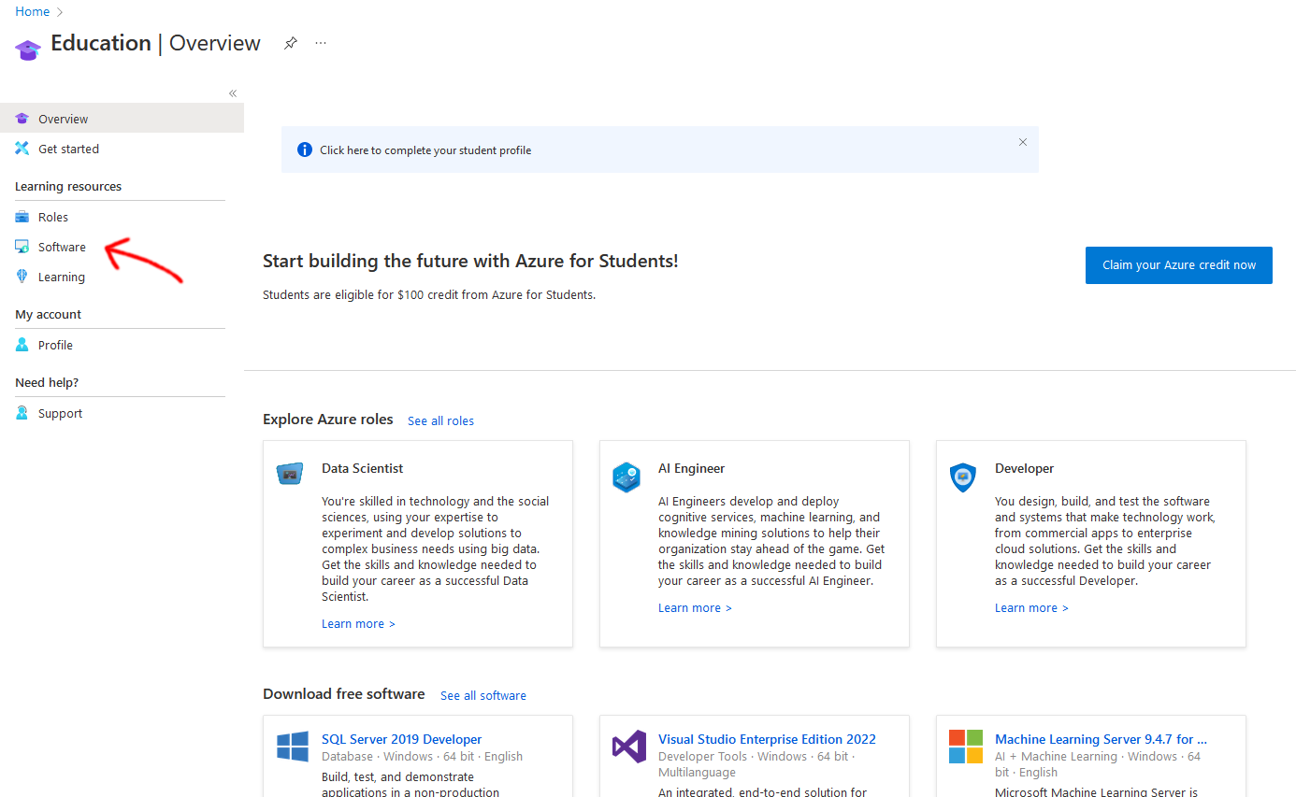Viewport: 1296px width, 797px height.
Task: Click the Machine Learning Server Microsoft logo
Action: [x=966, y=747]
